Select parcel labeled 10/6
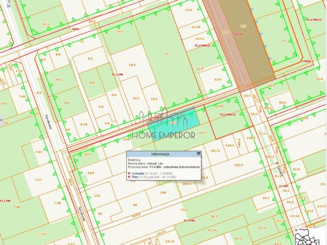 point(132,65)
